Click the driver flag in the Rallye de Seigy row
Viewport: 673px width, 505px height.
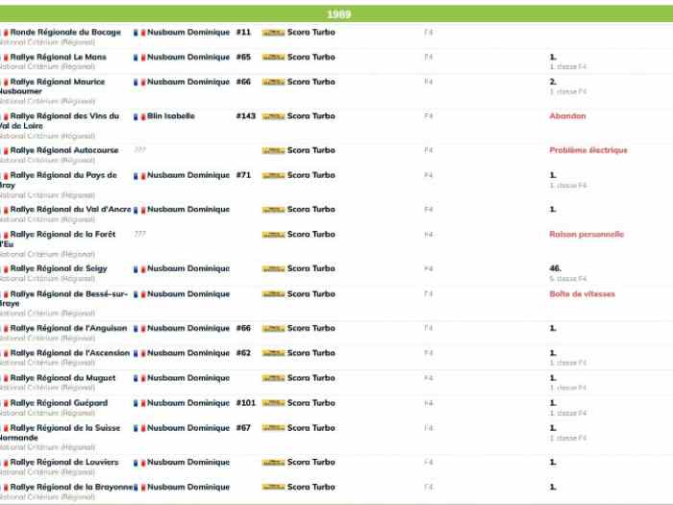pos(139,269)
